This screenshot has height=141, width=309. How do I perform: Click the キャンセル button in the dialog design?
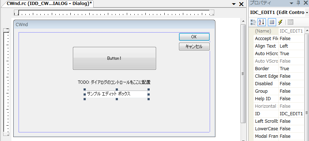(x=194, y=47)
